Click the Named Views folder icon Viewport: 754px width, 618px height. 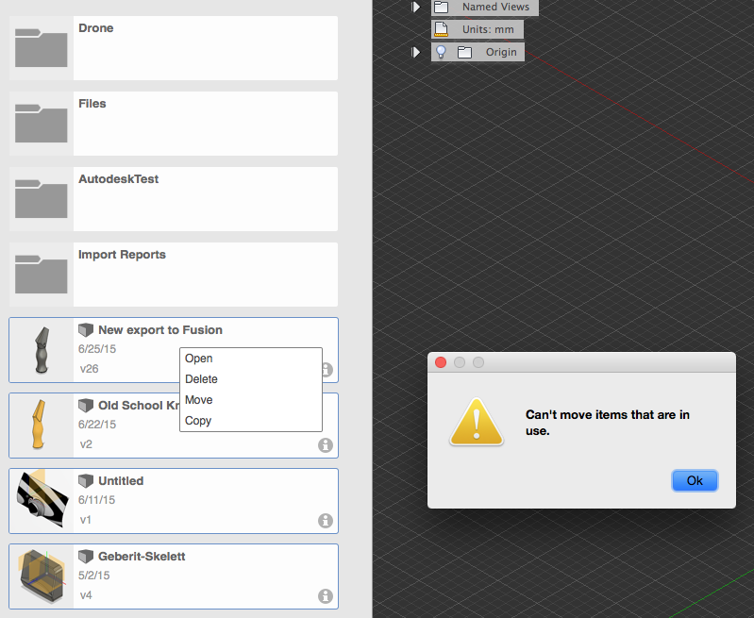442,7
